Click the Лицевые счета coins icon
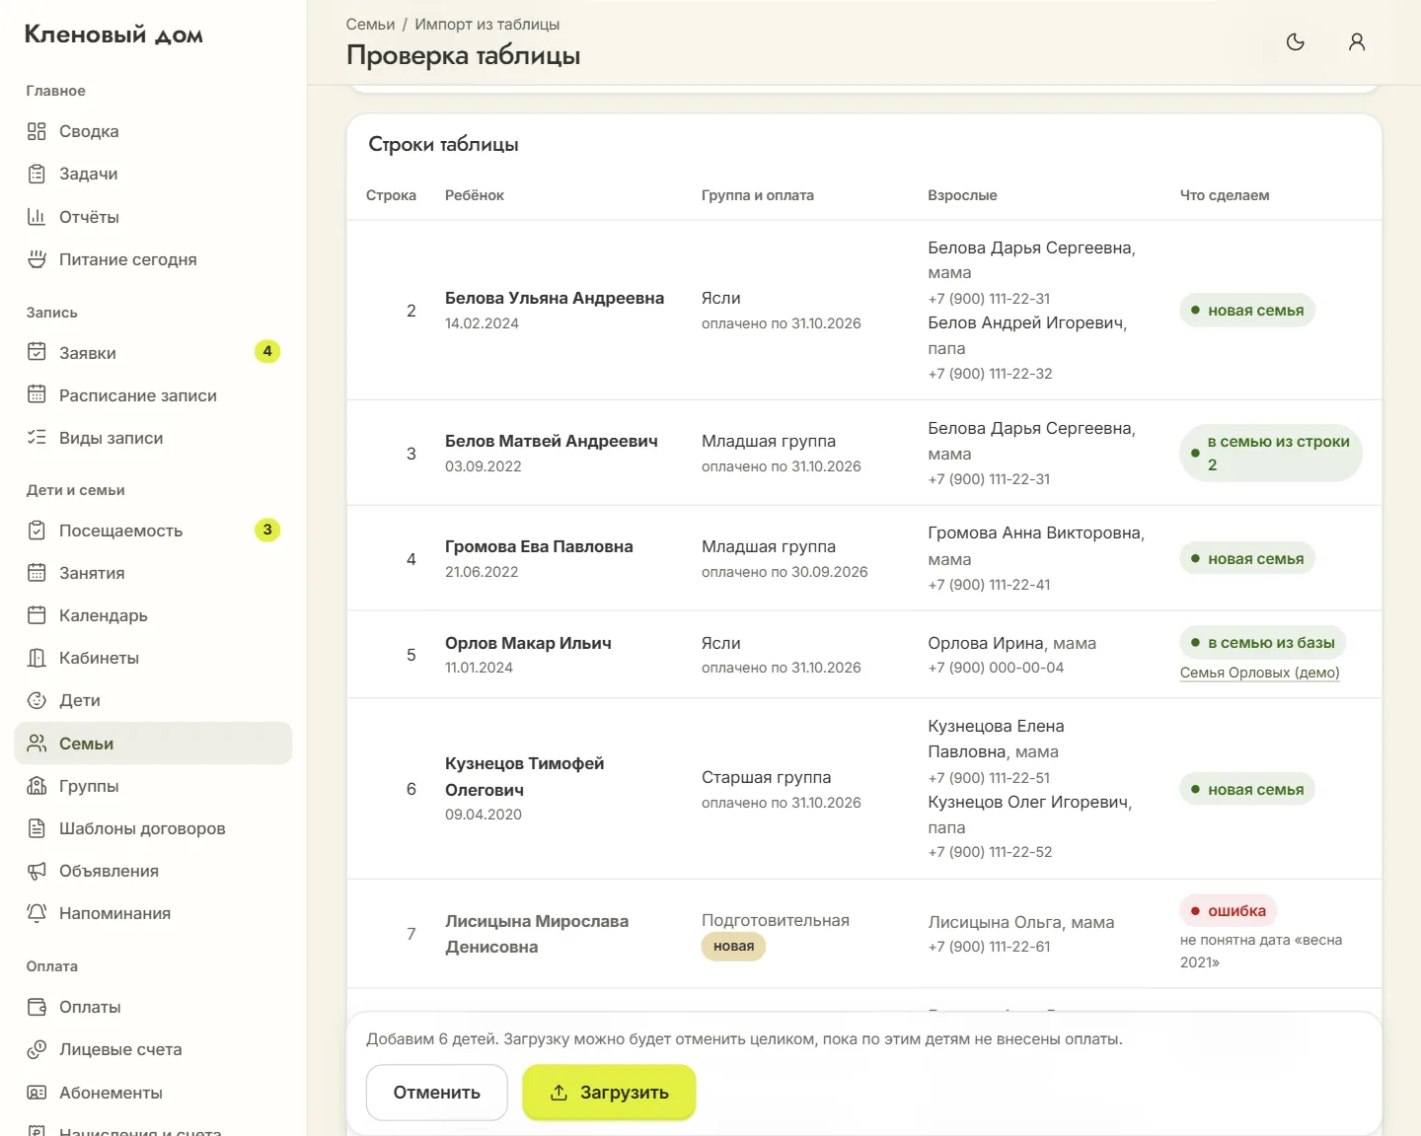Image resolution: width=1421 pixels, height=1136 pixels. pyautogui.click(x=37, y=1049)
